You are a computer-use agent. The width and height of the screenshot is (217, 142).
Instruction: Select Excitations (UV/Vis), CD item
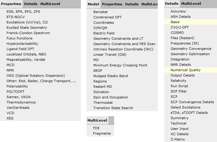pos(27,22)
